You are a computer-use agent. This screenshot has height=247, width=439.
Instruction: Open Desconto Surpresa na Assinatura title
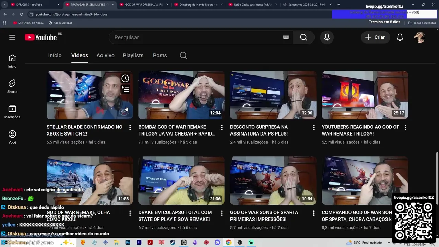pyautogui.click(x=259, y=130)
